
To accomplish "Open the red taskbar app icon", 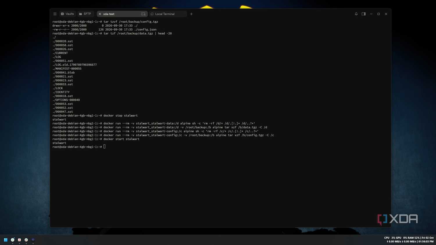I will 19,240.
